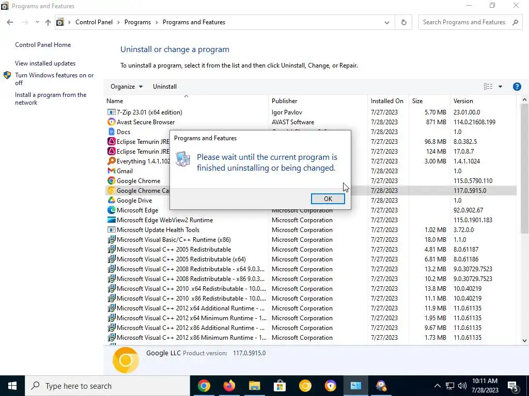Open View installed updates link
529x396 pixels.
tap(45, 63)
